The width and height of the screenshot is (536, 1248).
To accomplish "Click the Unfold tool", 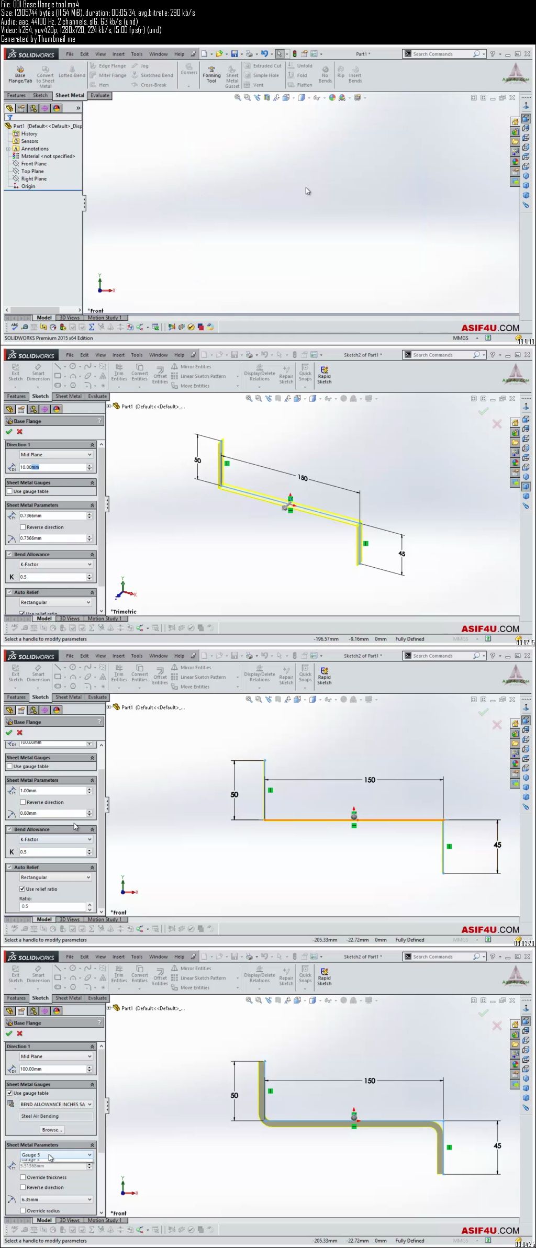I will click(x=300, y=66).
